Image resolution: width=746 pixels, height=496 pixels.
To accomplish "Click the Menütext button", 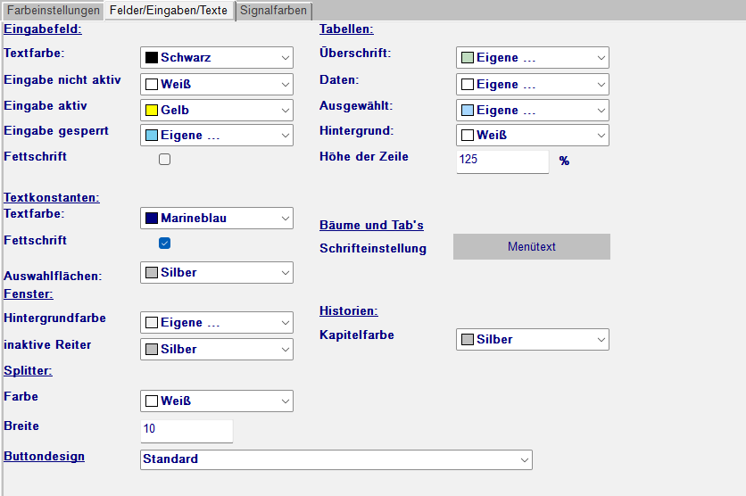I will click(x=531, y=247).
